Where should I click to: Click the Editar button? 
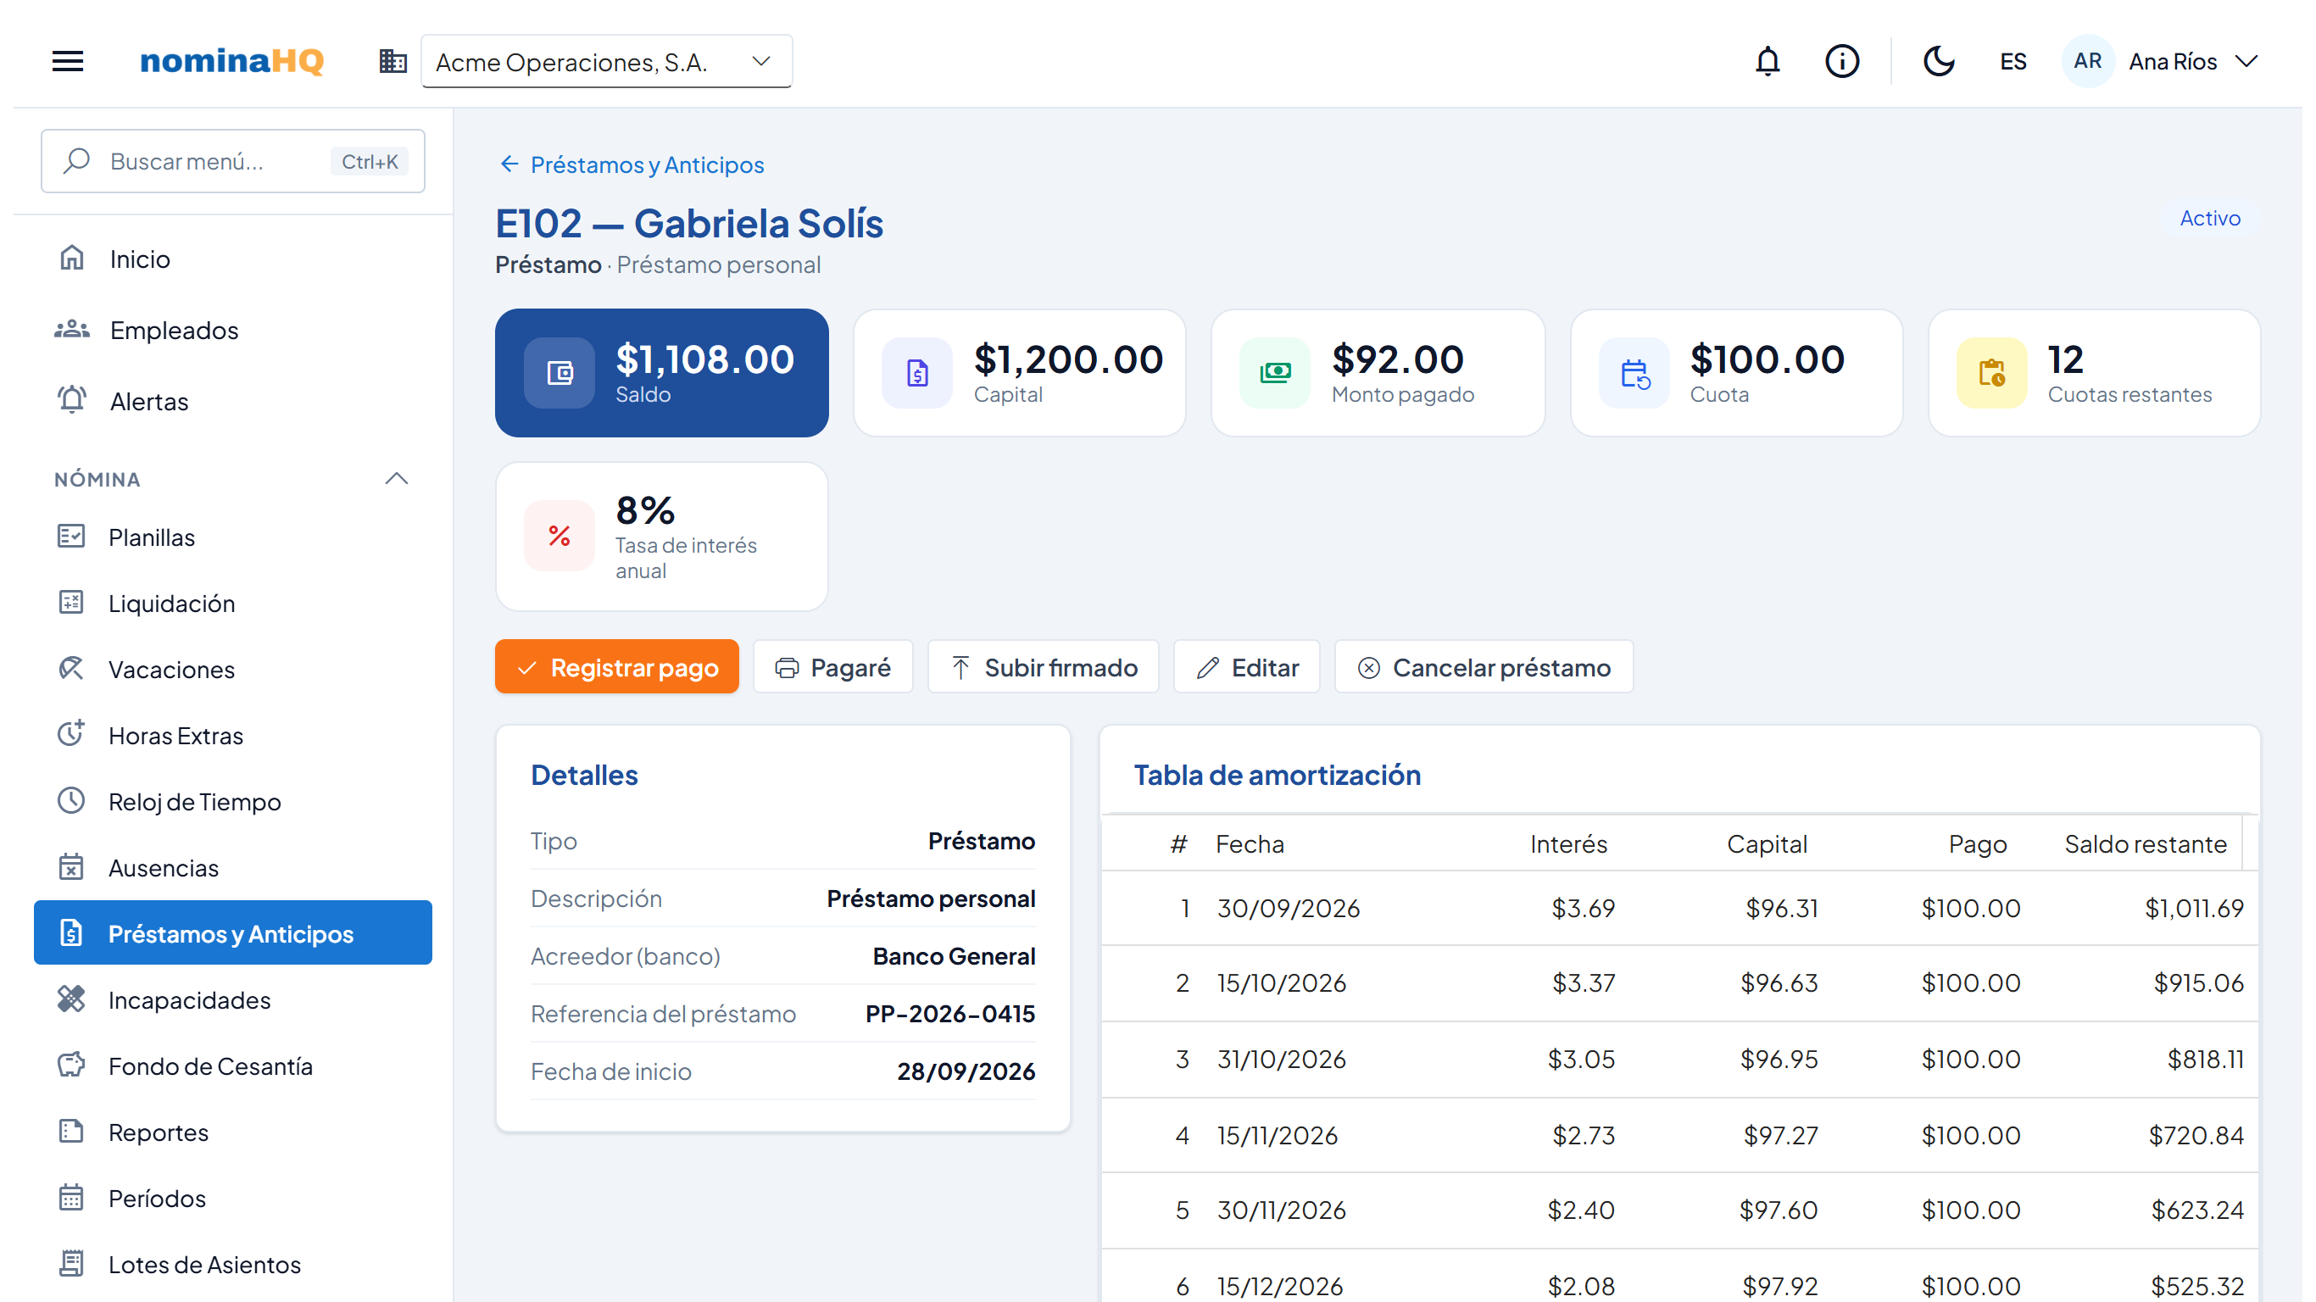[x=1247, y=667]
